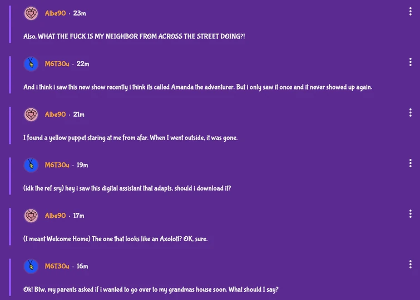Click the 16m timestamp on M6T30u's comment
420x300 pixels.
click(x=82, y=266)
